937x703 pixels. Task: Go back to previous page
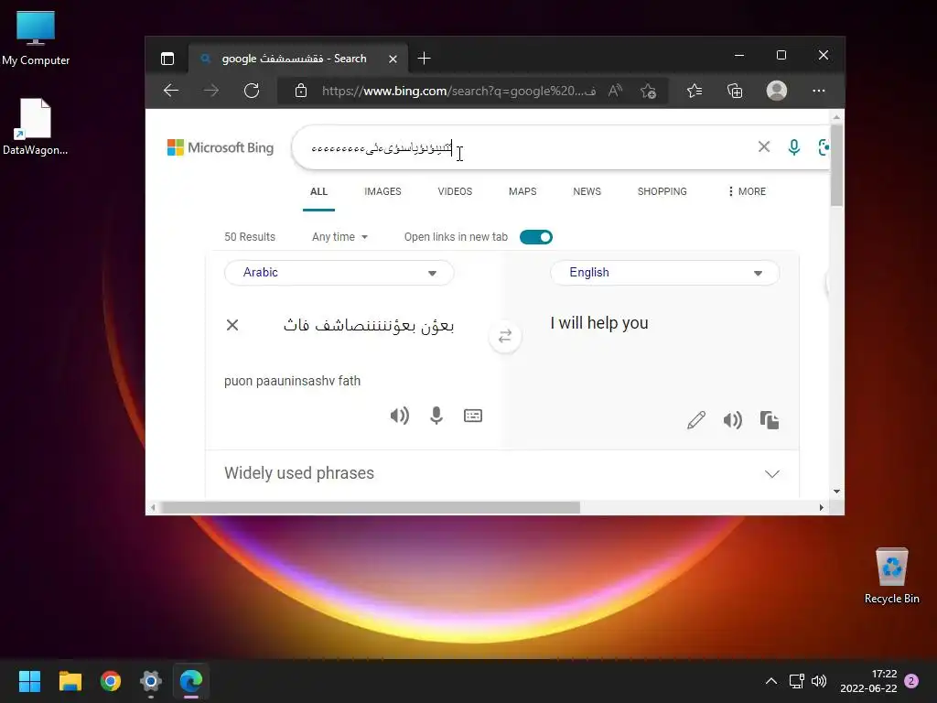click(171, 91)
